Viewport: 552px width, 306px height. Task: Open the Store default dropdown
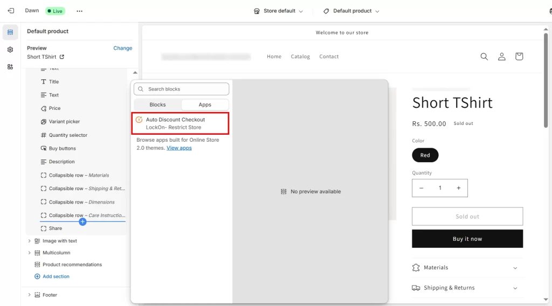[x=278, y=11]
